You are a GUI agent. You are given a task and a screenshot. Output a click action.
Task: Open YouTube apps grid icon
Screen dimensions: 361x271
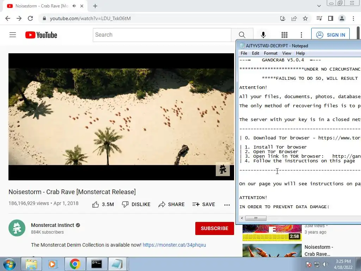pyautogui.click(x=284, y=35)
